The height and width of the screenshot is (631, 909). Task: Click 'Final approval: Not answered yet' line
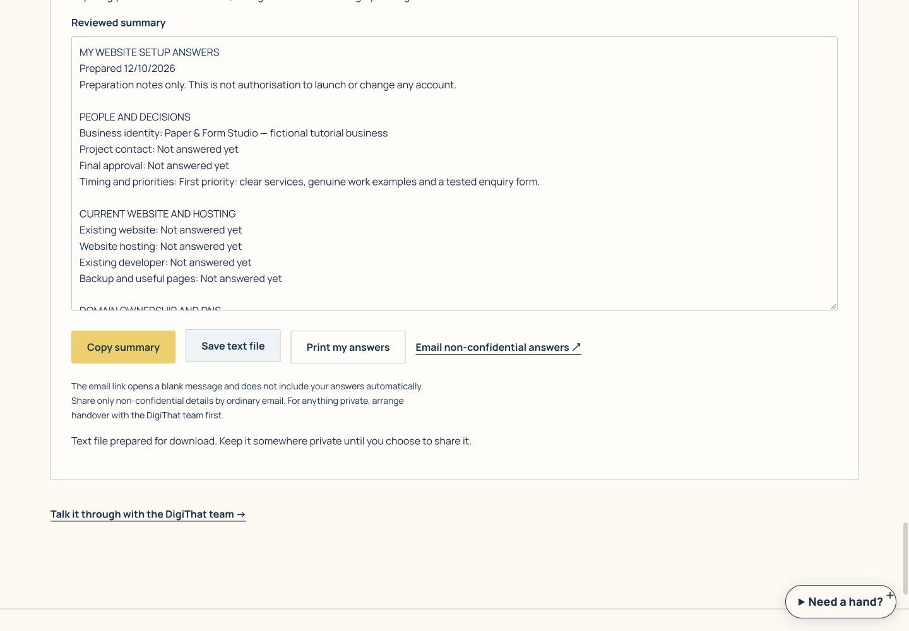pyautogui.click(x=154, y=165)
